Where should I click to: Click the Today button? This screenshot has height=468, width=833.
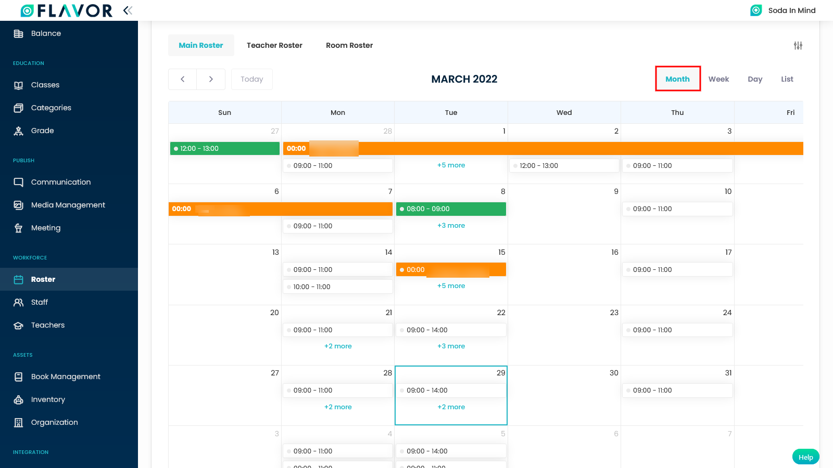tap(252, 79)
